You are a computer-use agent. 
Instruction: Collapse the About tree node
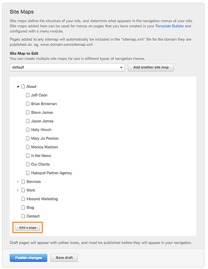(x=18, y=87)
